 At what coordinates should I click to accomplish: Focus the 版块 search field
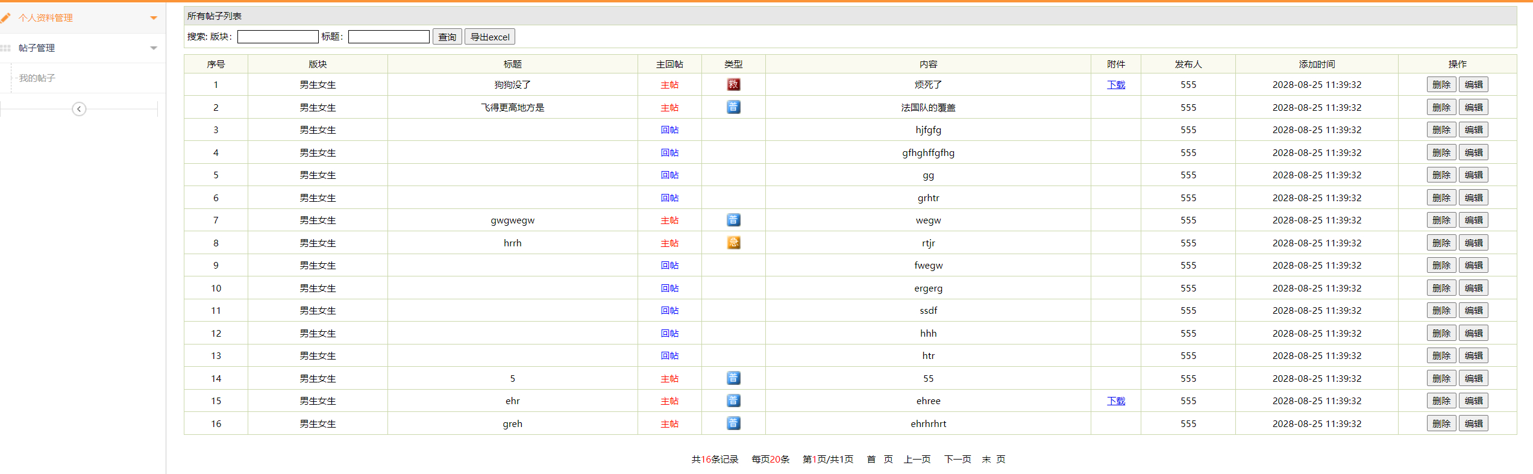click(x=278, y=37)
